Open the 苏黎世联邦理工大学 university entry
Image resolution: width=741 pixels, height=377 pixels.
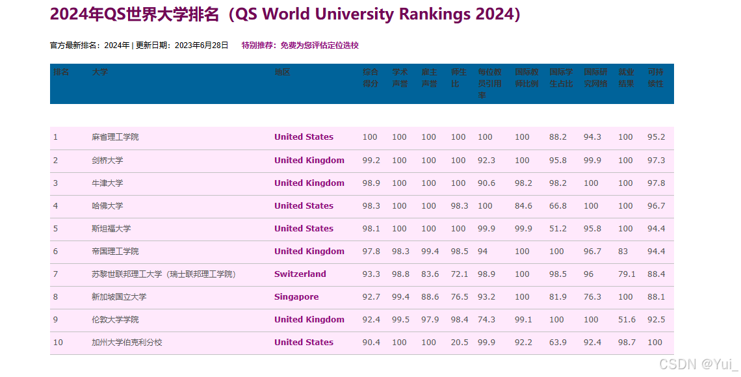(x=164, y=274)
